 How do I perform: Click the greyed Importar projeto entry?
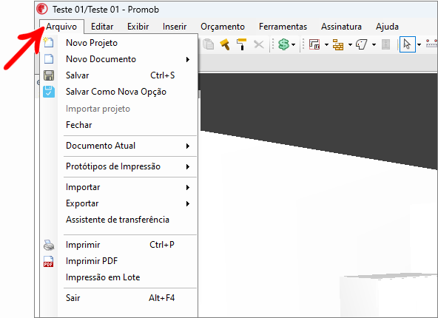pos(118,109)
